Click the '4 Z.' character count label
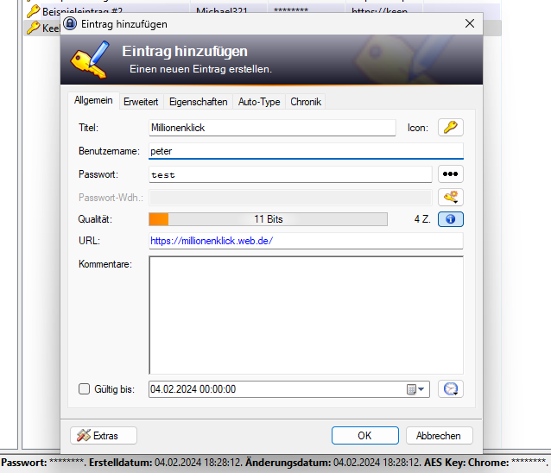 point(422,219)
